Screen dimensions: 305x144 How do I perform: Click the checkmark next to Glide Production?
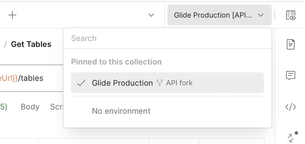pos(81,83)
